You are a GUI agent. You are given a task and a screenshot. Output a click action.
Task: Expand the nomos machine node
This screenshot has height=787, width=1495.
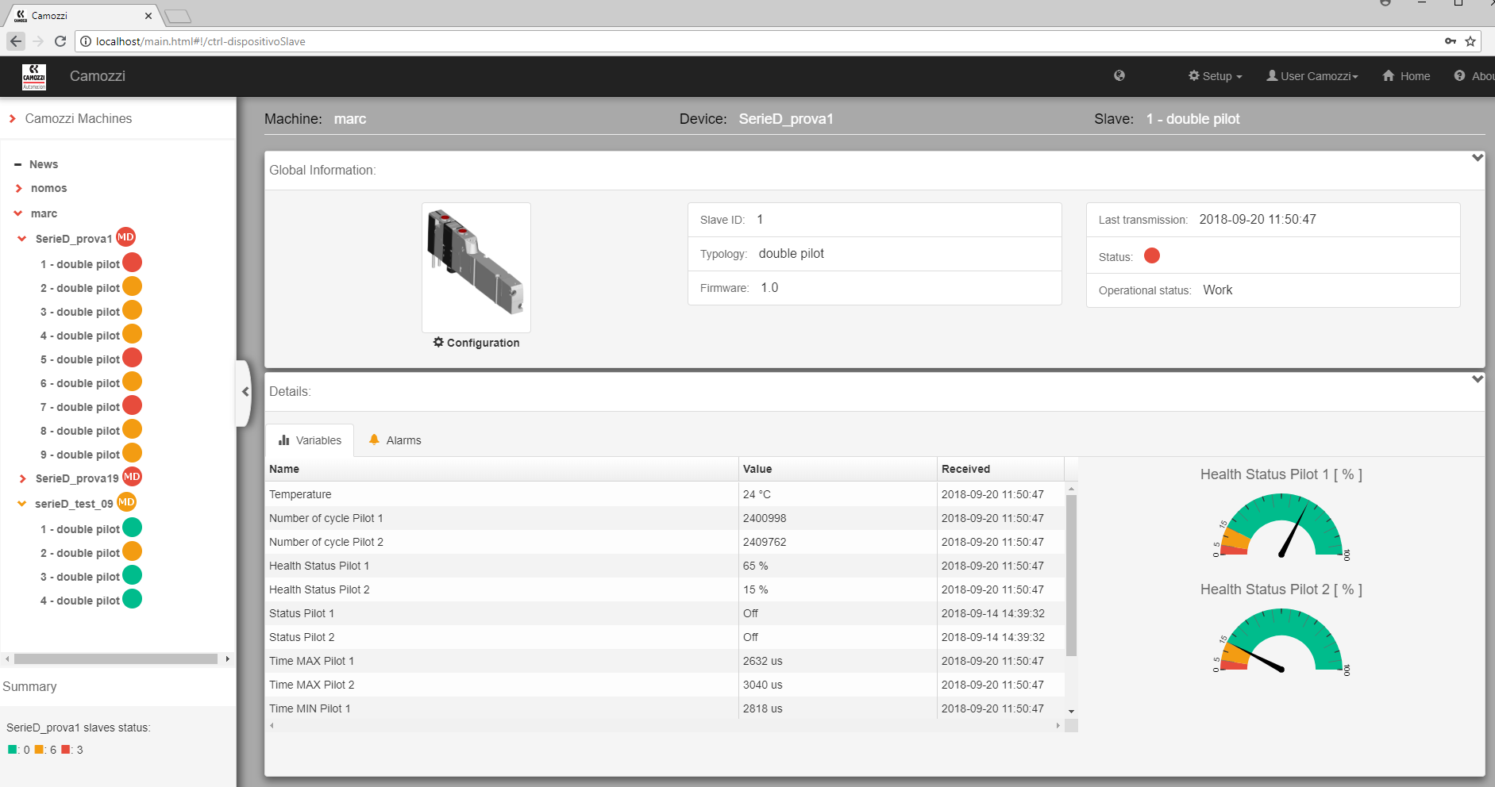coord(18,189)
